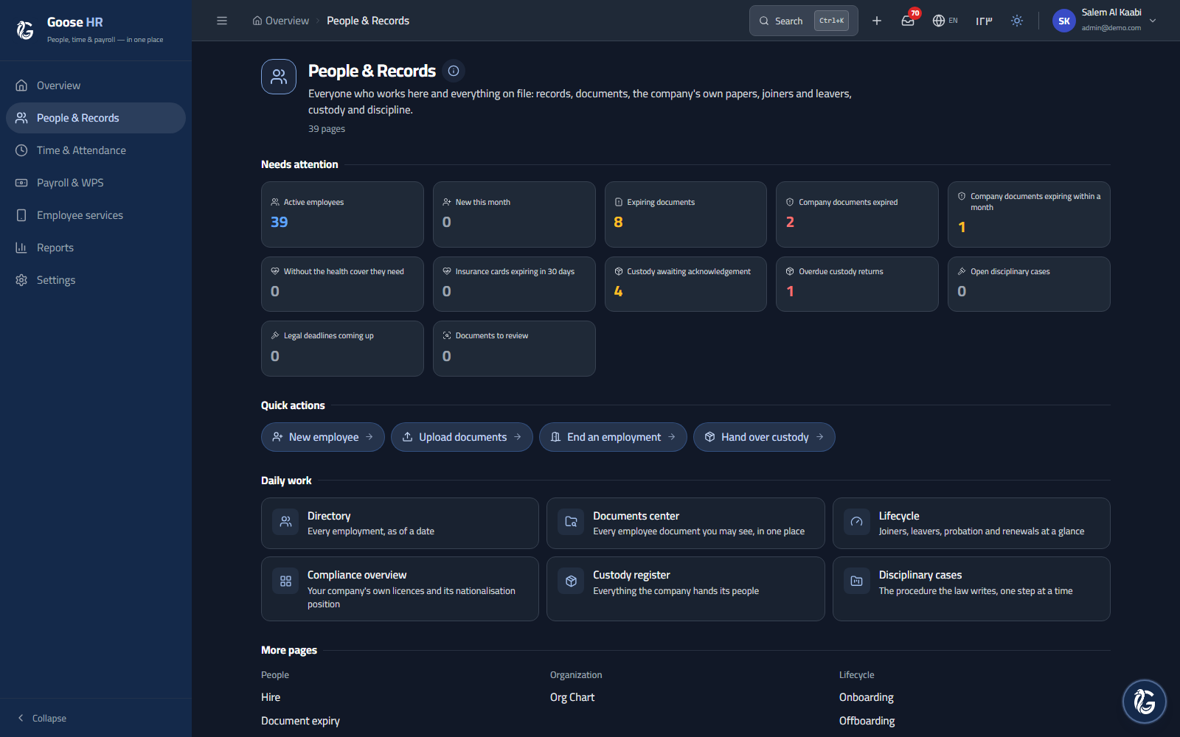Open Payroll & WPS in the sidebar
Screen dimensions: 1180x737
[x=96, y=183]
